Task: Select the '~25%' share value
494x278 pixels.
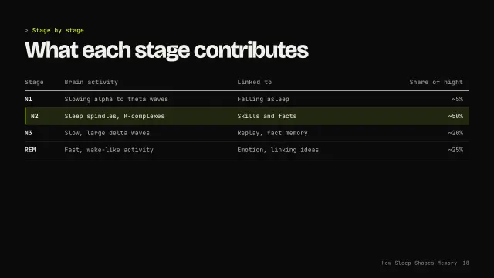Action: tap(455, 150)
